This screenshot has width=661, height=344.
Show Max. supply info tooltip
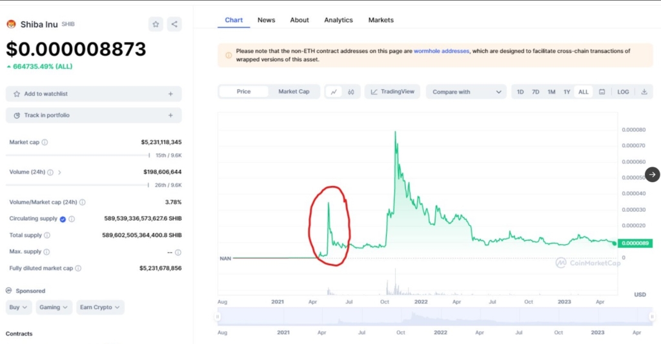click(x=46, y=252)
